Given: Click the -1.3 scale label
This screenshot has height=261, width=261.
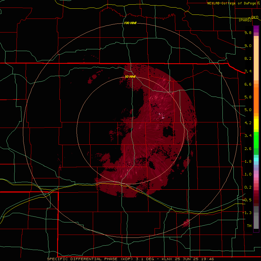Looking at the screenshot, I should pos(247,213).
